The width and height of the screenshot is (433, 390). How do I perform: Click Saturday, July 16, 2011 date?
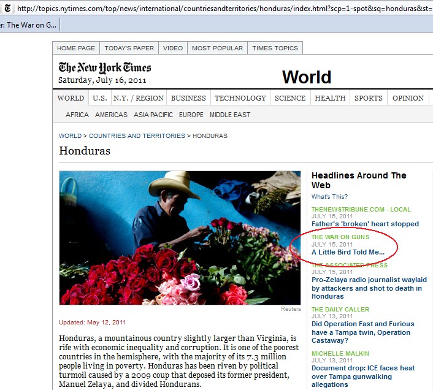coord(102,80)
